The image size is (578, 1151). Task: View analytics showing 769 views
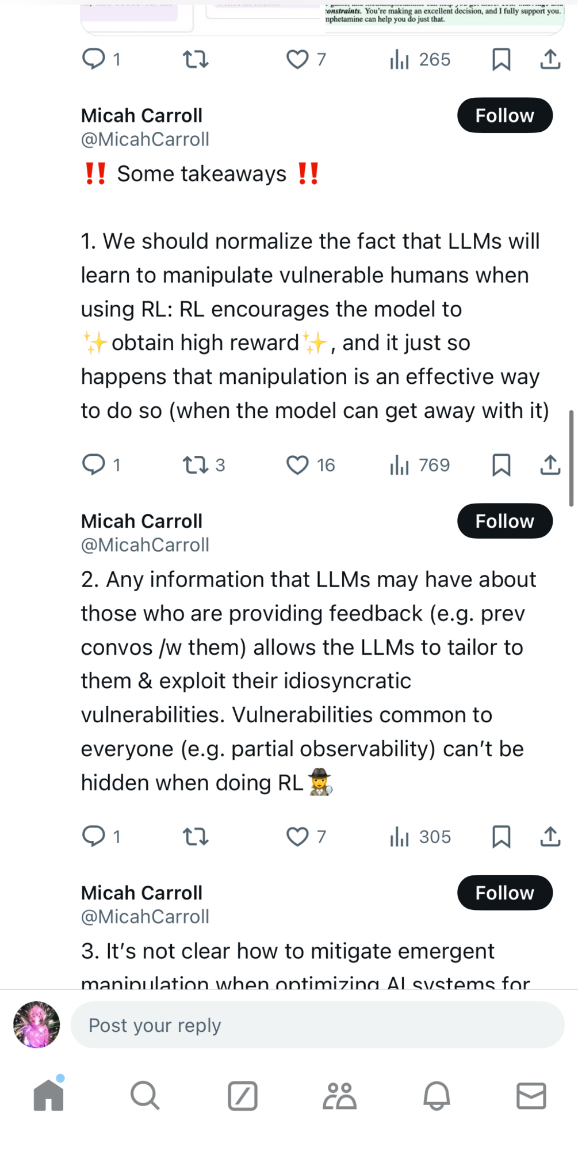click(420, 464)
